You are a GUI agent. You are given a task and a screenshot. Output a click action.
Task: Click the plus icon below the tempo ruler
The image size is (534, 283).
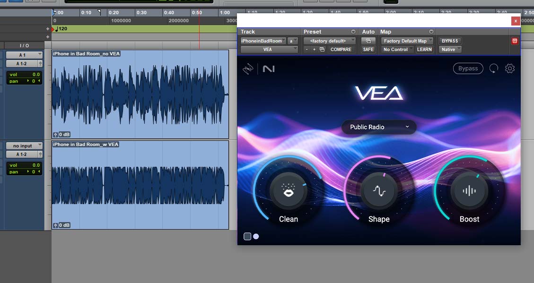(x=48, y=37)
